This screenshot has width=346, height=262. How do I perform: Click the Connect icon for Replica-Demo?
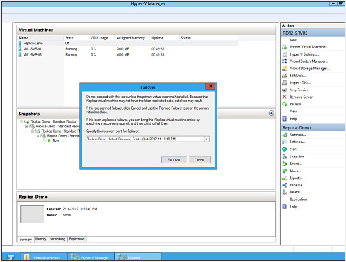(x=285, y=135)
